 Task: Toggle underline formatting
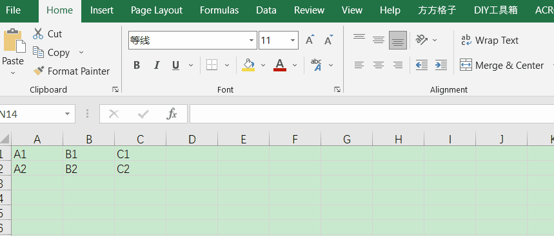[x=175, y=65]
